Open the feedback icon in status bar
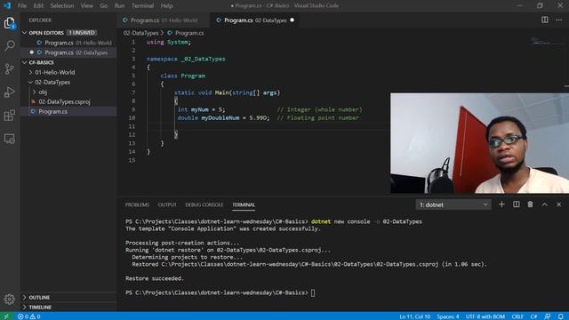 click(x=548, y=316)
